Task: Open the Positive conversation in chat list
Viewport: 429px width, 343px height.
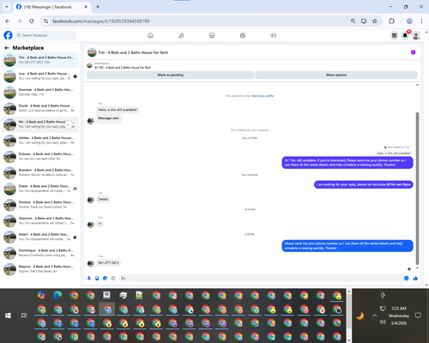Action: pyautogui.click(x=40, y=205)
